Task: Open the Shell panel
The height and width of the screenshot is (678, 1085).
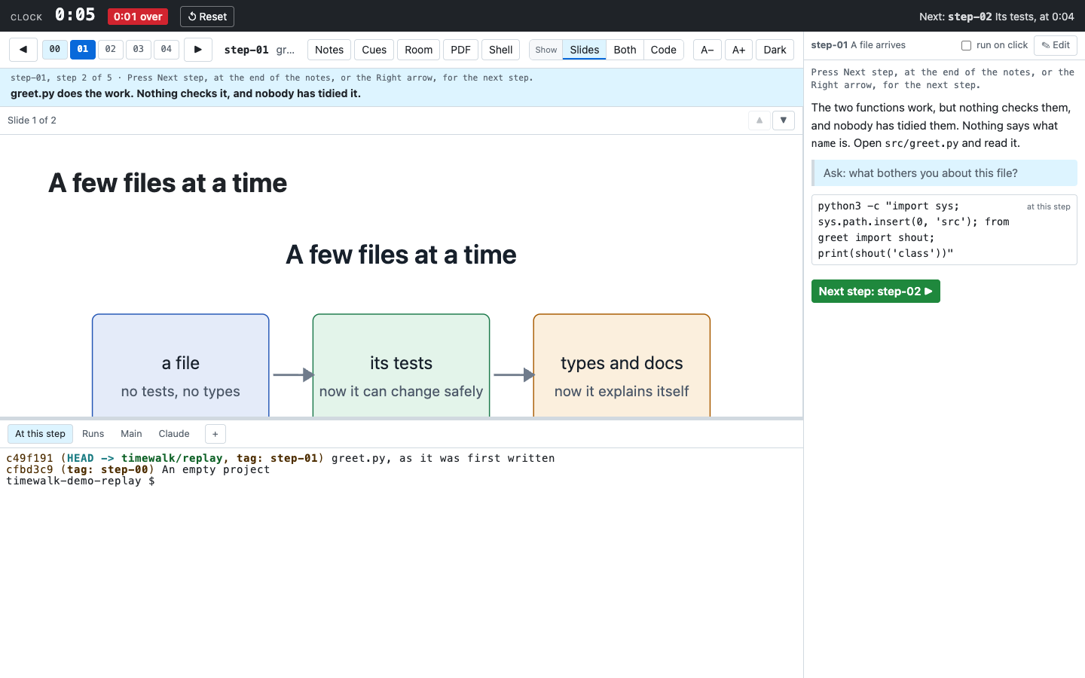Action: (x=501, y=50)
